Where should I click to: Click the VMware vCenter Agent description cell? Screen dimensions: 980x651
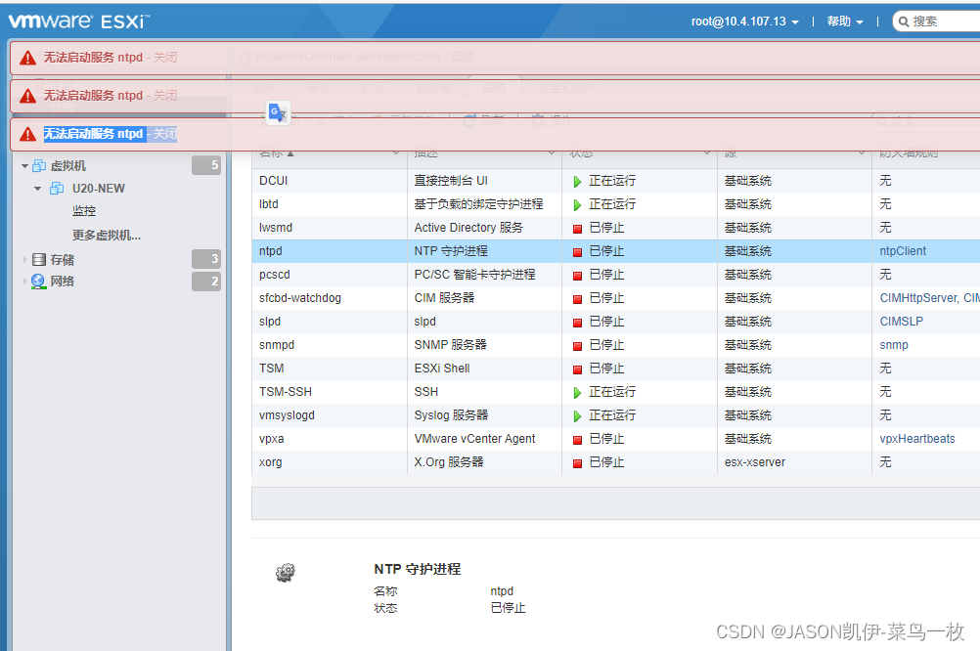[484, 439]
